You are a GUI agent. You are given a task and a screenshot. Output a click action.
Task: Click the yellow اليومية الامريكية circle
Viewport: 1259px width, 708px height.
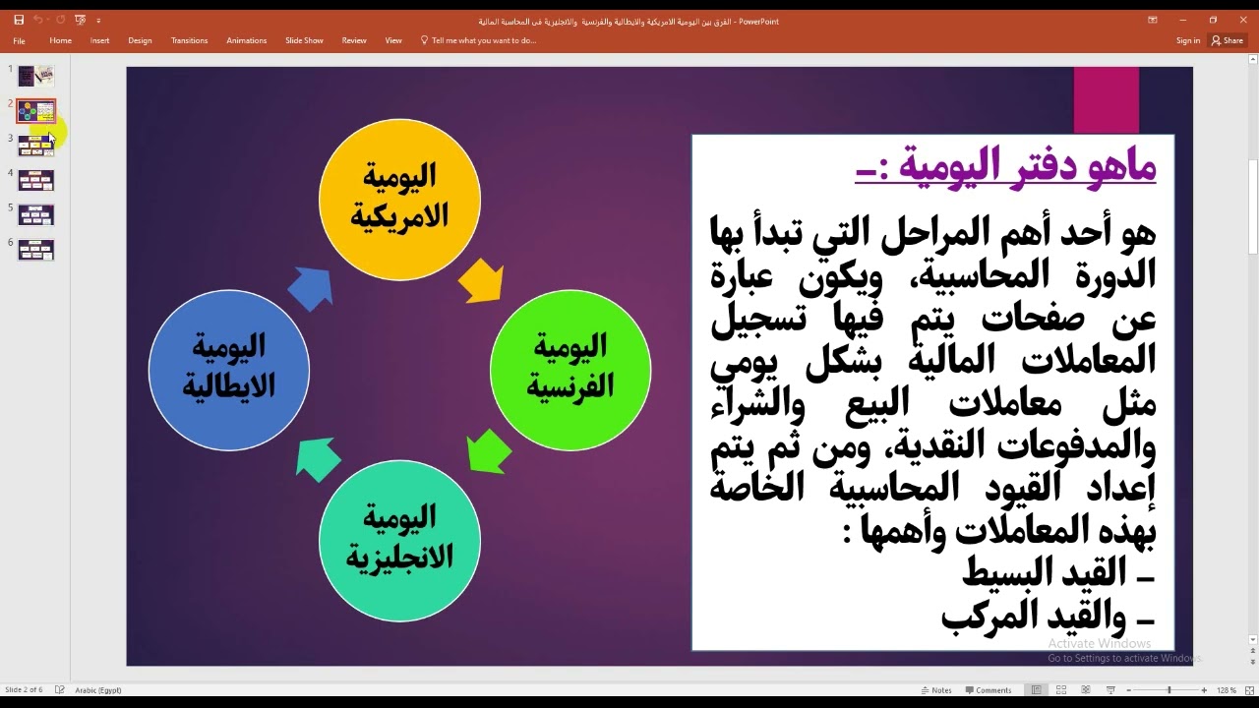(399, 200)
